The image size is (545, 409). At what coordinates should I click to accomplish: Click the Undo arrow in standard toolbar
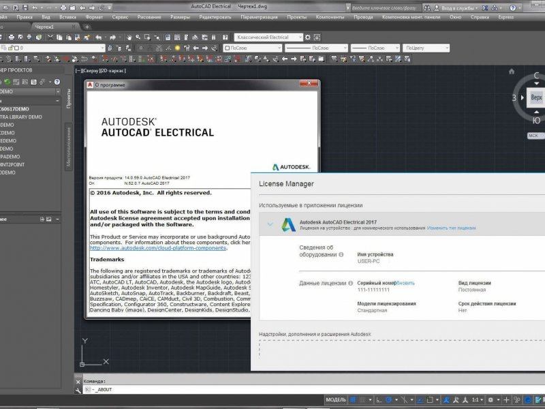[x=99, y=37]
